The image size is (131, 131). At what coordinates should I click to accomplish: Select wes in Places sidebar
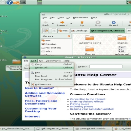[46, 41]
